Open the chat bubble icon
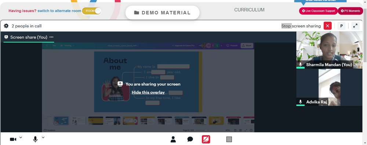Image resolution: width=367 pixels, height=145 pixels. [190, 140]
